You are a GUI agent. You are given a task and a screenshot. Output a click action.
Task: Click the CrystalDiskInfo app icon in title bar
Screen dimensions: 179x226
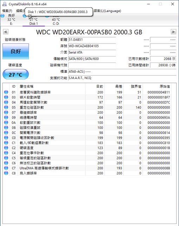[x=5, y=4]
